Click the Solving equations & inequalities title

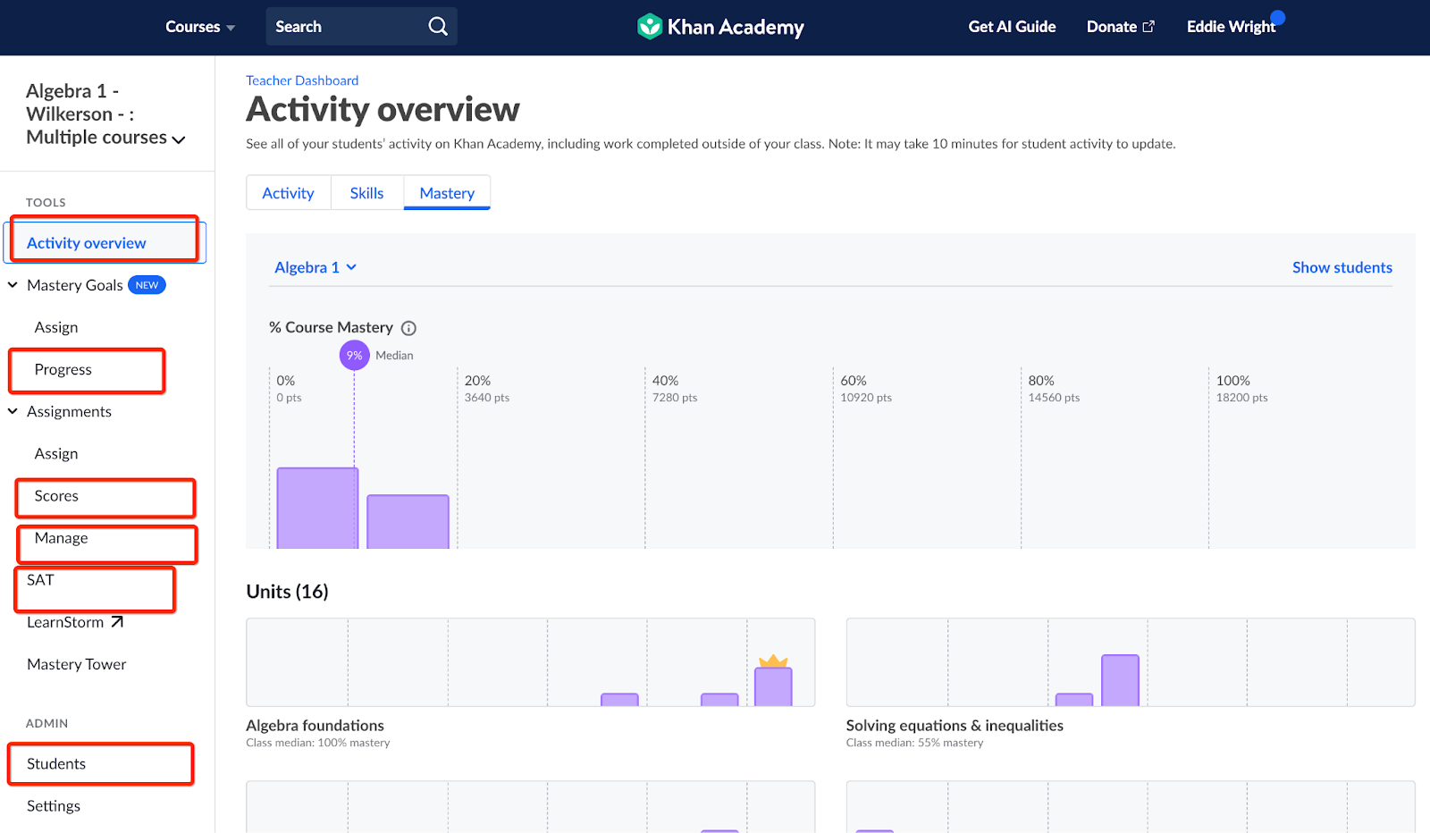[x=955, y=726]
